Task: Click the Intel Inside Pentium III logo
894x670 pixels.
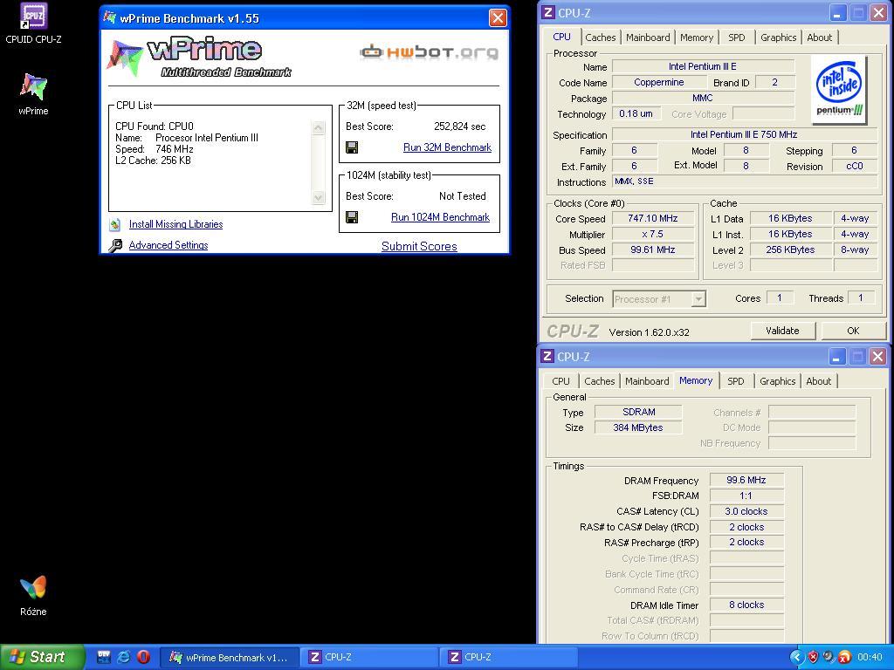Action: coord(839,89)
